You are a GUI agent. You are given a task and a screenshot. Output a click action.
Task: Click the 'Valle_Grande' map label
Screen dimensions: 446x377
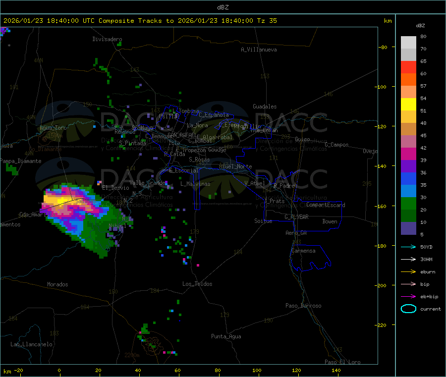(148, 182)
